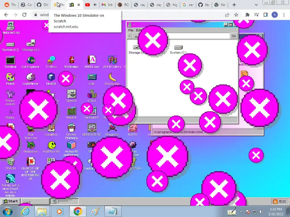This screenshot has width=290, height=217.
Task: Open the CodeMirror editor icon
Action: tap(31, 79)
